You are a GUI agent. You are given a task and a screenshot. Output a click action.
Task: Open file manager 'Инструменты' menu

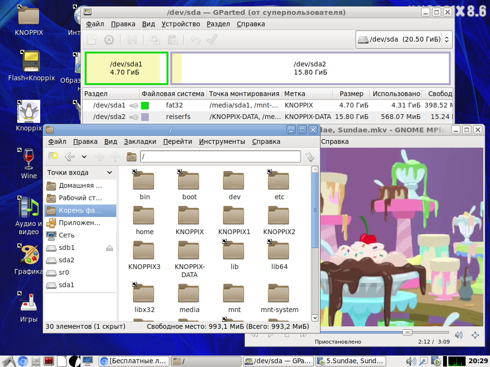point(222,141)
